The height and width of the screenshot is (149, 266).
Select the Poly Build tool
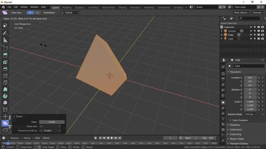pyautogui.click(x=5, y=89)
